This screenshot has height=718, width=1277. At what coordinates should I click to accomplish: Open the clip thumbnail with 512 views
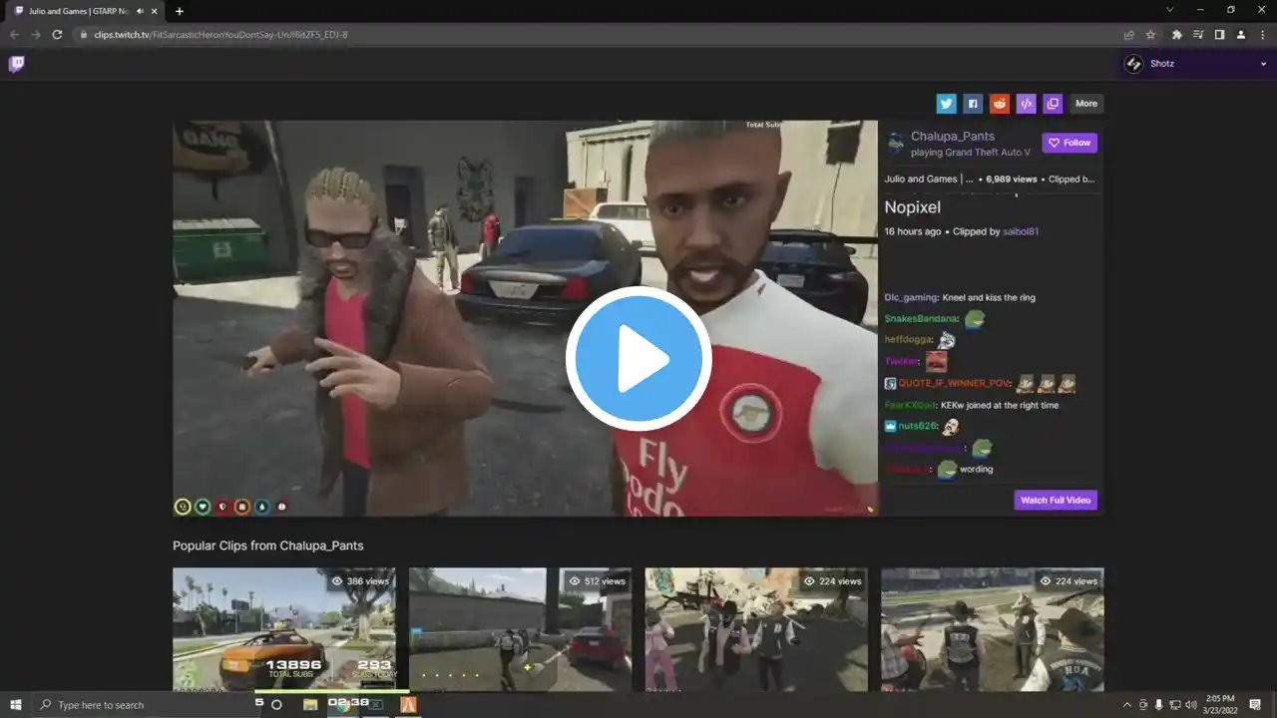tap(520, 629)
